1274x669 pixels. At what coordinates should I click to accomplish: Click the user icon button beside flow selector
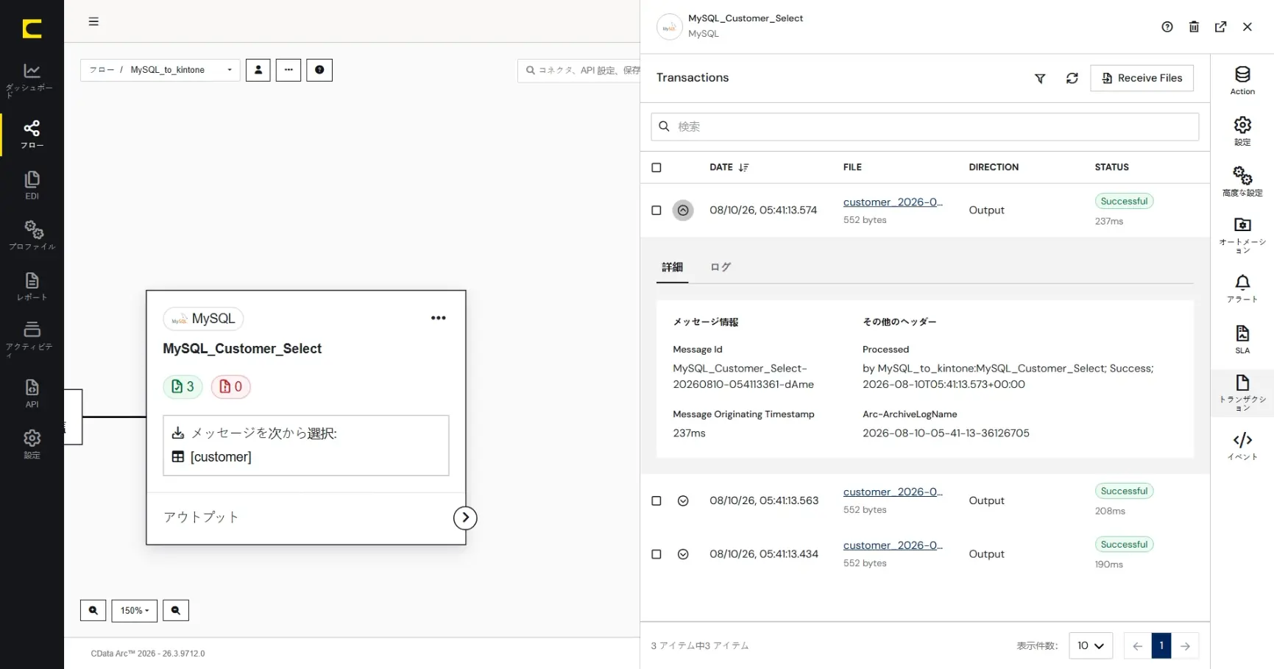click(258, 70)
